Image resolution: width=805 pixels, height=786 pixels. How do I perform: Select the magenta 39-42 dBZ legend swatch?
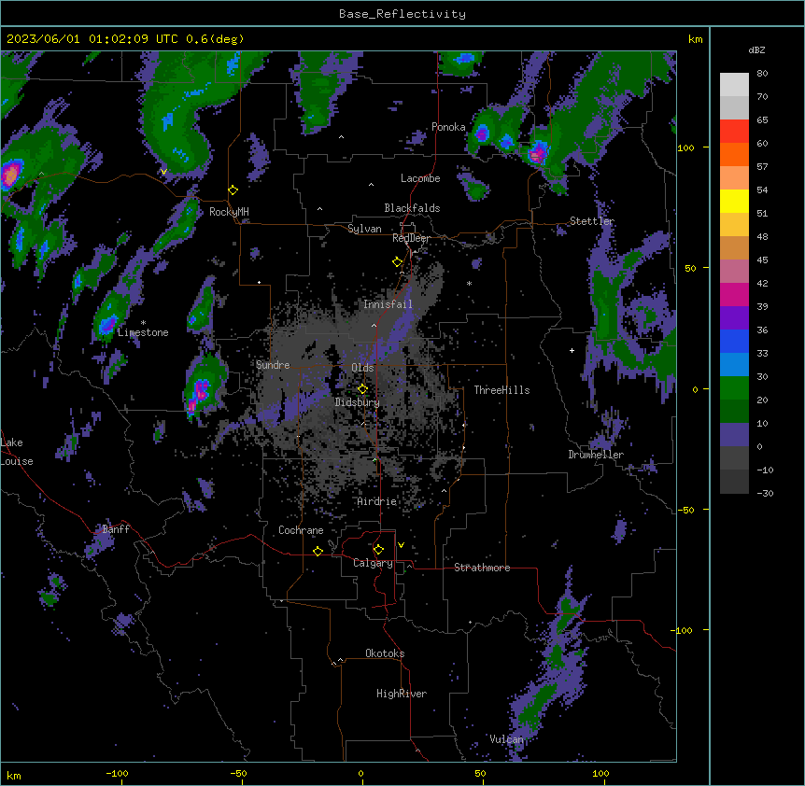click(734, 294)
